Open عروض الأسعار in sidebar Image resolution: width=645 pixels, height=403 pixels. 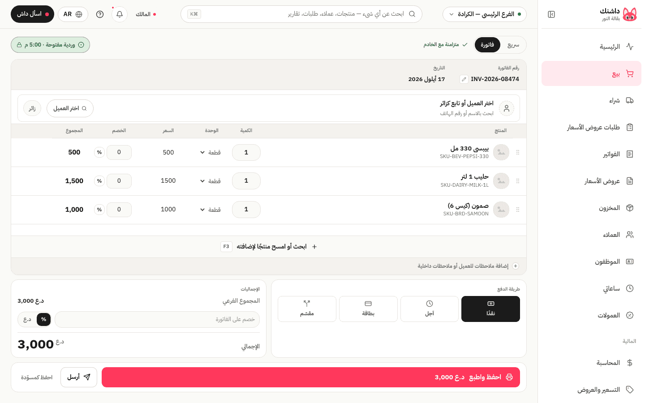pos(591,181)
